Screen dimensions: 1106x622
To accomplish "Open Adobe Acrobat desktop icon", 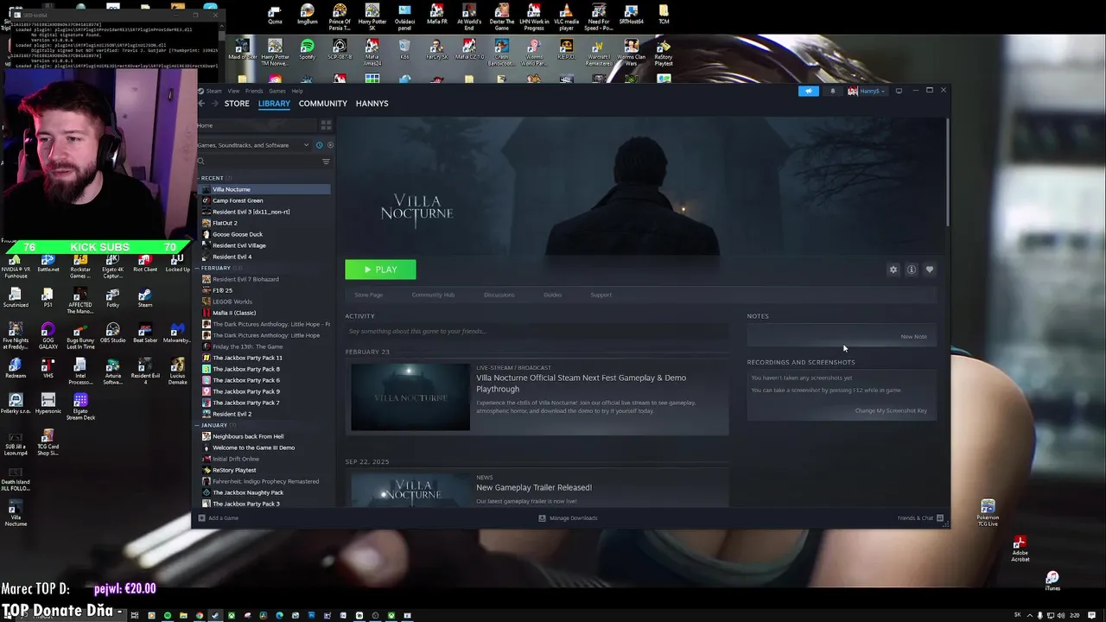I will [1020, 549].
